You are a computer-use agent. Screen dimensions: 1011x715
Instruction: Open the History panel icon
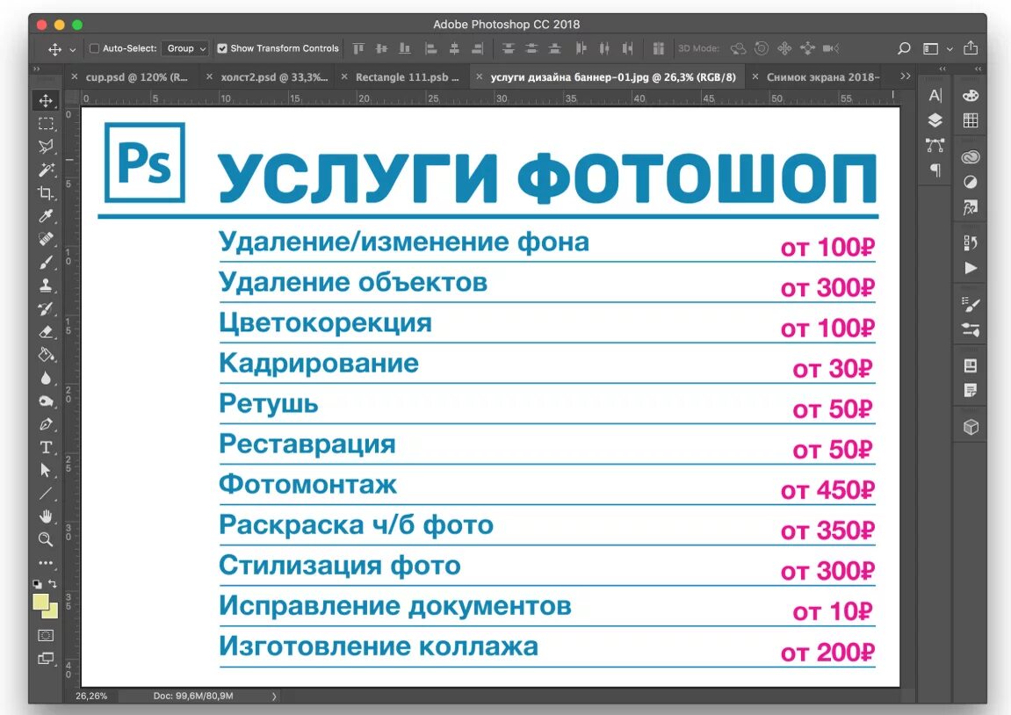[x=971, y=243]
